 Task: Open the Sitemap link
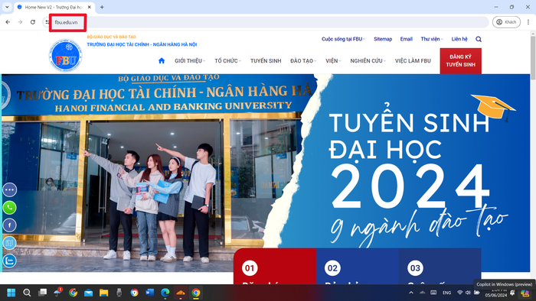coord(383,39)
